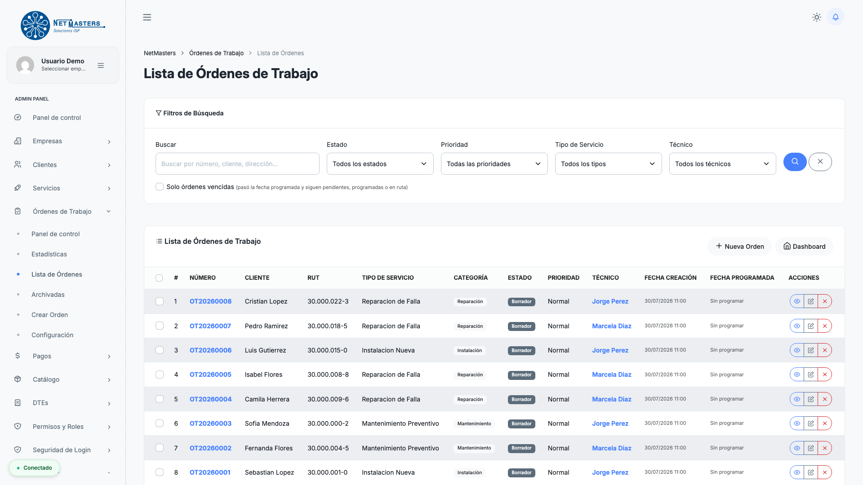Open the Técnico dropdown Todos los técnicos
Screen dimensions: 863x485
pyautogui.click(x=722, y=164)
